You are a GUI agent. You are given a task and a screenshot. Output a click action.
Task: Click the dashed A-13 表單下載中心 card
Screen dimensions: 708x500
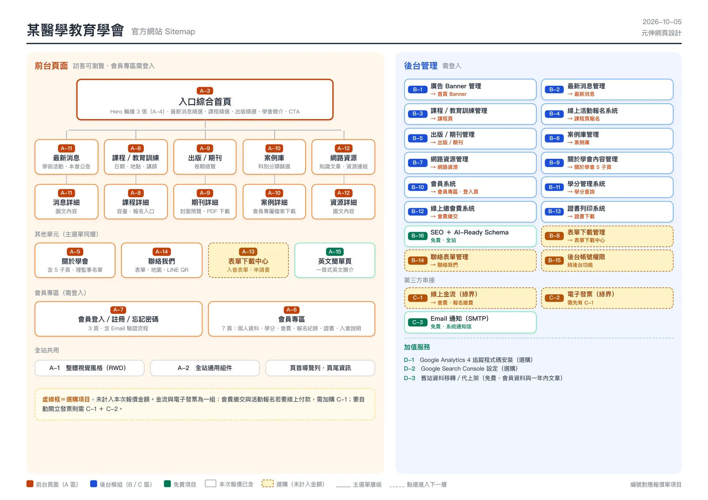248,260
